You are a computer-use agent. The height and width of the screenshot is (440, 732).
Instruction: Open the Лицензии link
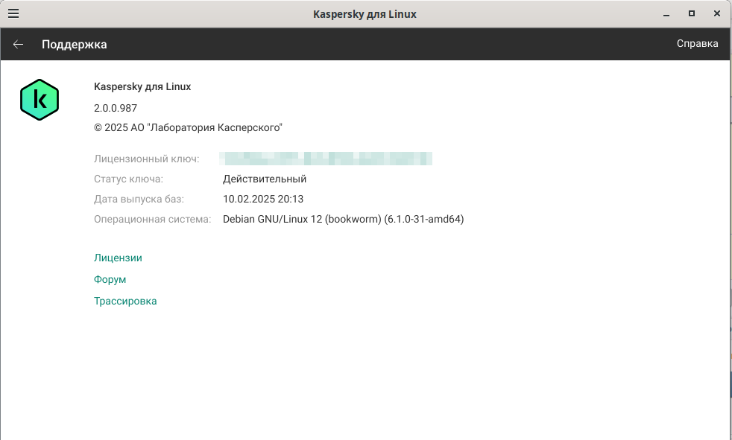118,258
